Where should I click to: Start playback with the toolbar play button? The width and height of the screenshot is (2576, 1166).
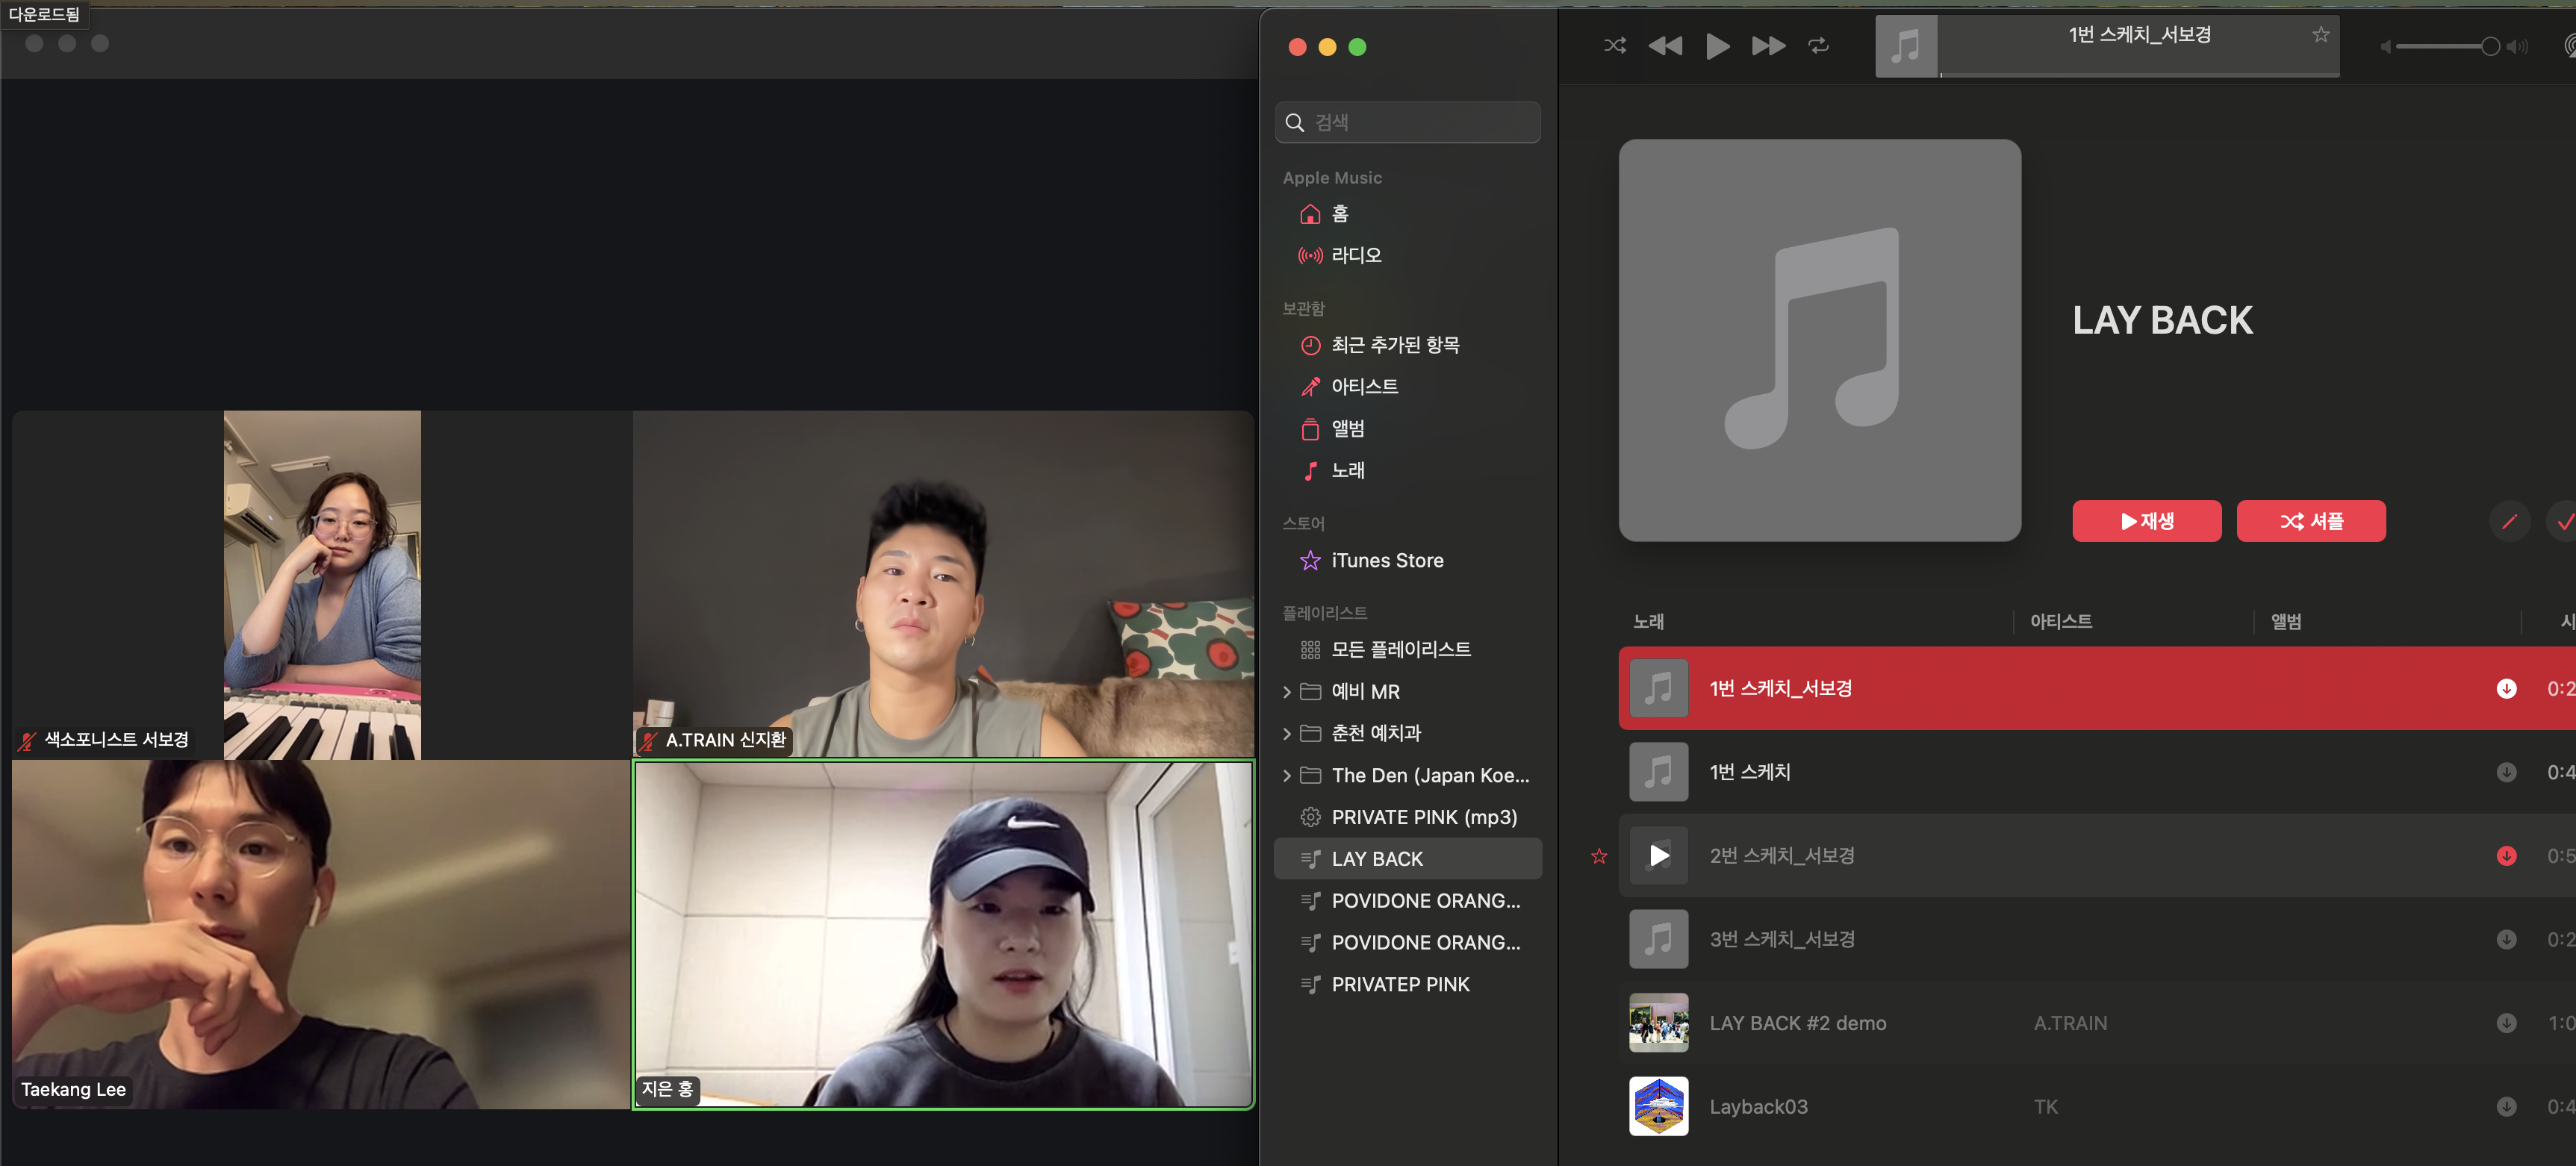(x=1717, y=46)
